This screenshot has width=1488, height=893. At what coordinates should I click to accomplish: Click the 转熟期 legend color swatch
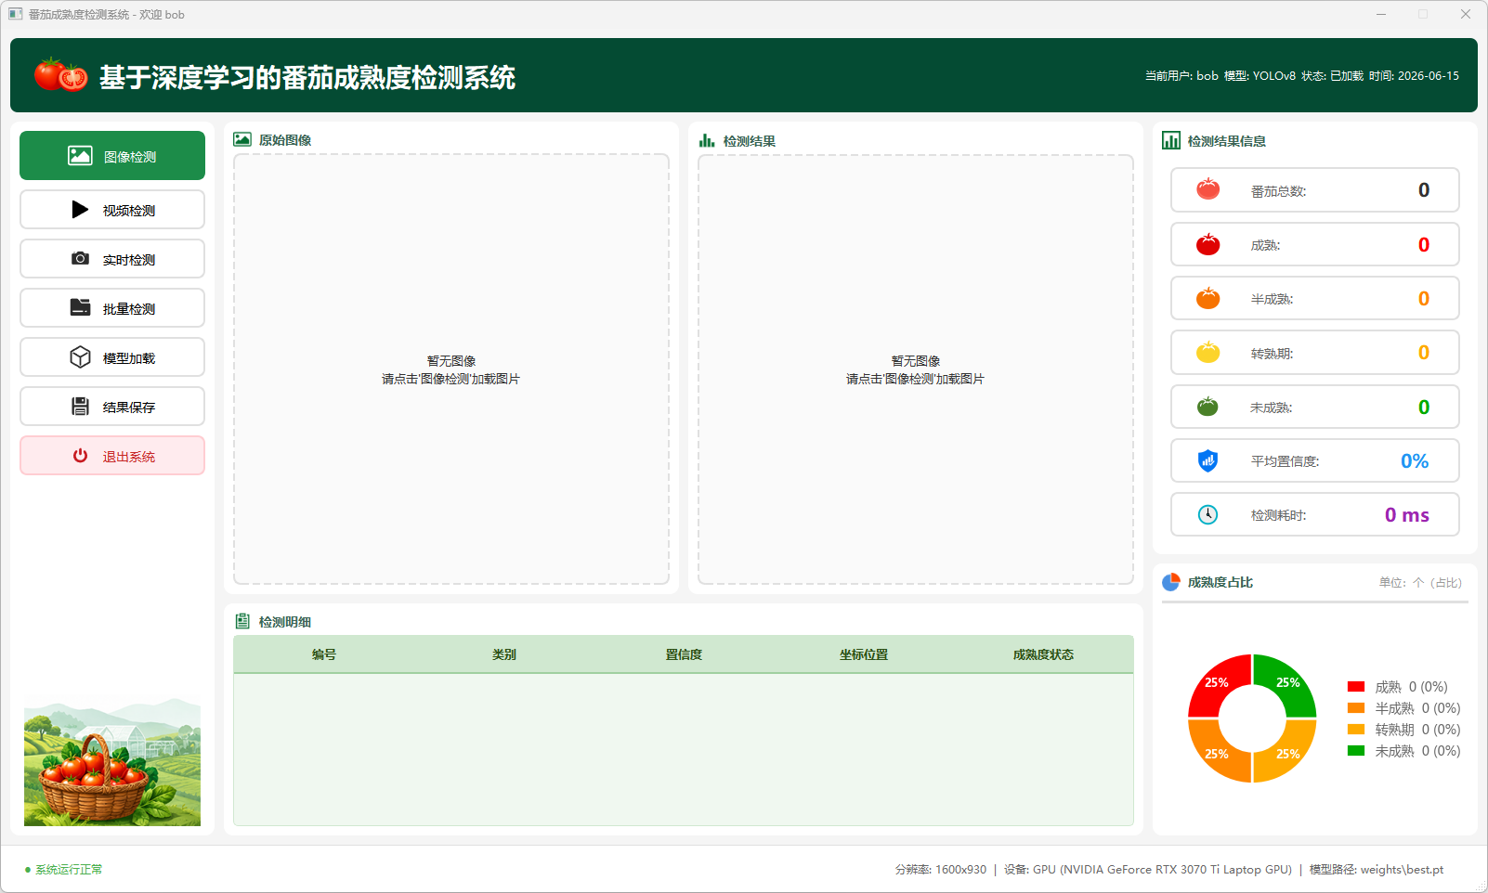(1356, 730)
